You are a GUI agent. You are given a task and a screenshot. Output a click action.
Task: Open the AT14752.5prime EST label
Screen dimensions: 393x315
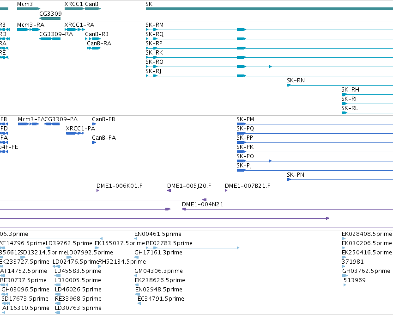tap(23, 272)
